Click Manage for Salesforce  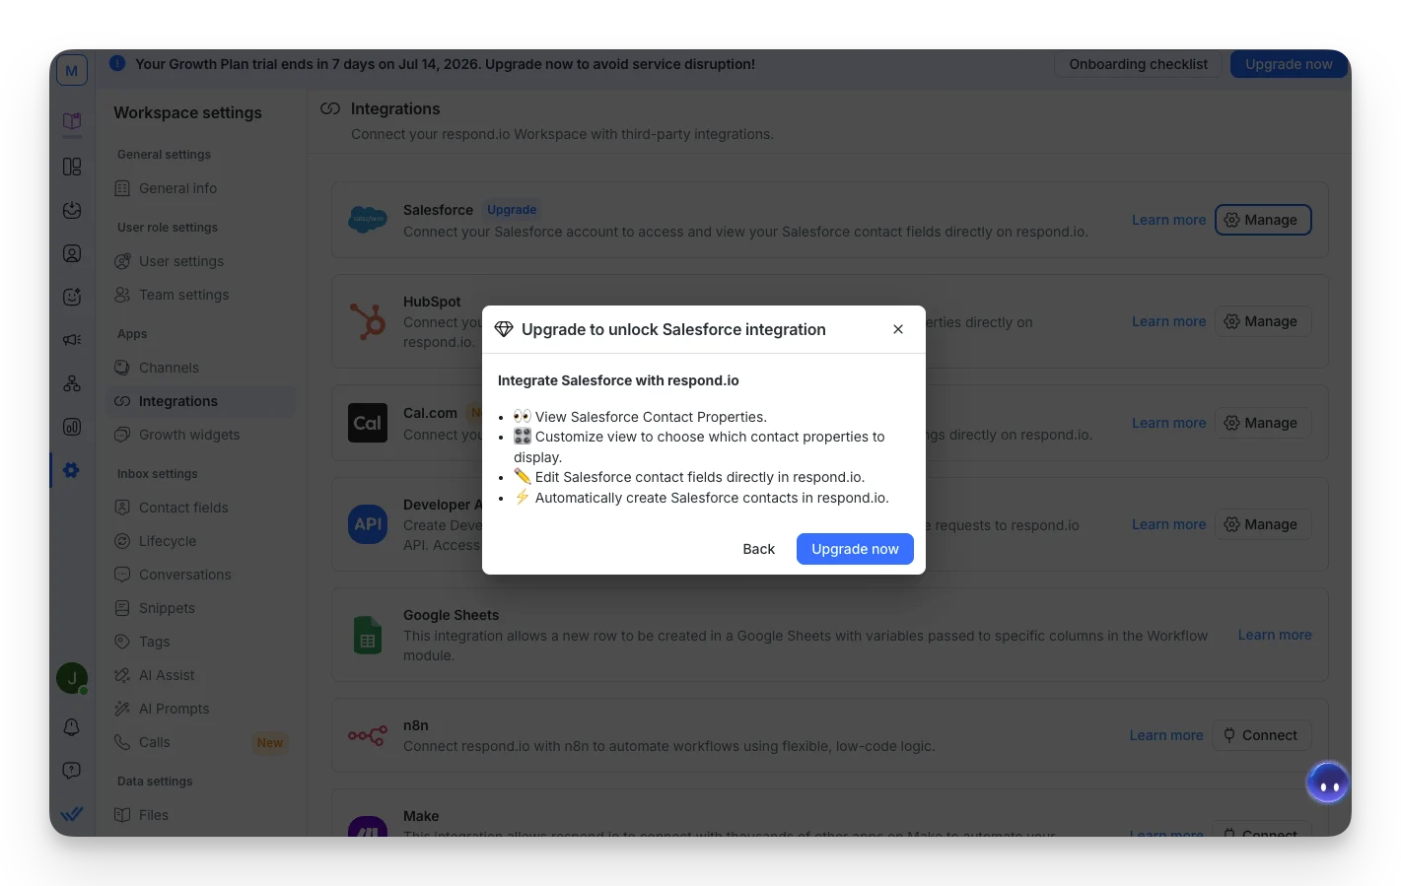(1263, 220)
